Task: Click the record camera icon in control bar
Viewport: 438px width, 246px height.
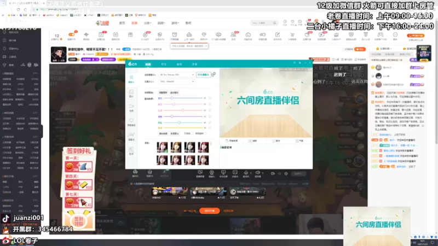Action: 273,173
